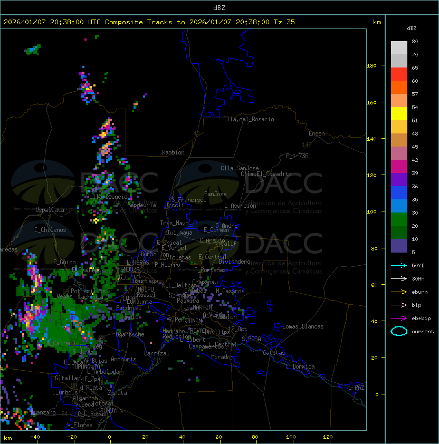Click the 'eb+bip' legend label
The width and height of the screenshot is (439, 444).
tap(421, 318)
